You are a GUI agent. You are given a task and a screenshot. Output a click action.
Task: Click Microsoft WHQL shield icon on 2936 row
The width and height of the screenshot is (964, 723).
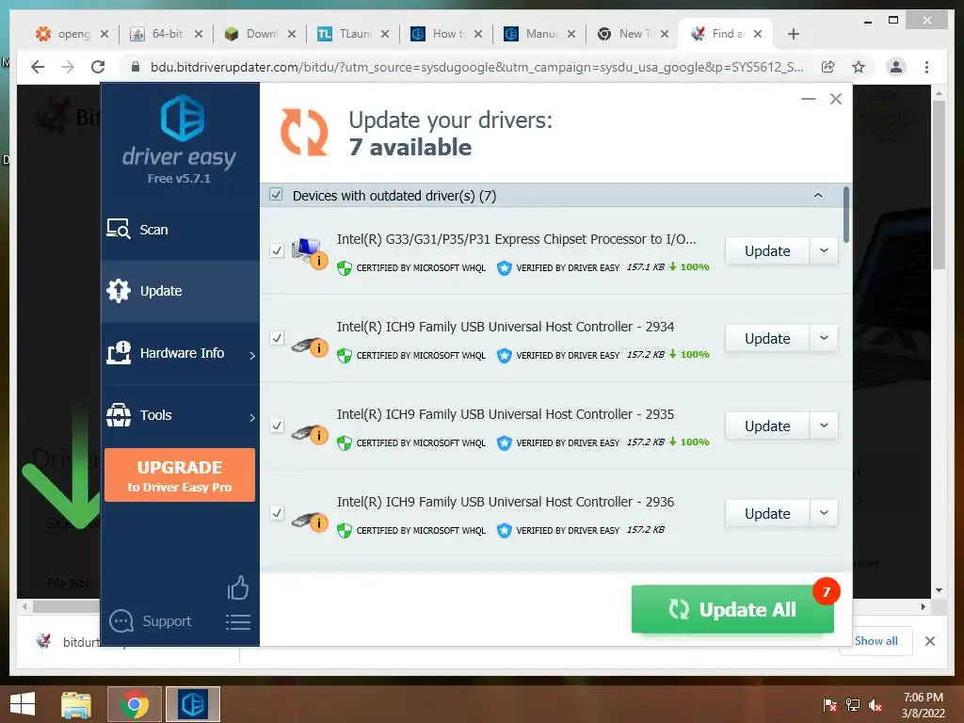click(x=345, y=530)
